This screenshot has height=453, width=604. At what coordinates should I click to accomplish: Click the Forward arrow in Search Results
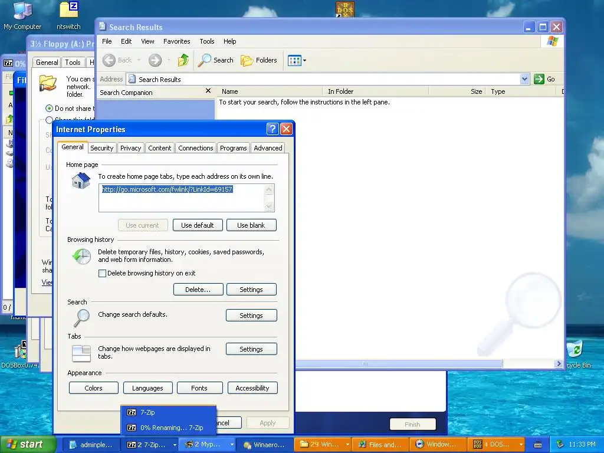tap(155, 60)
